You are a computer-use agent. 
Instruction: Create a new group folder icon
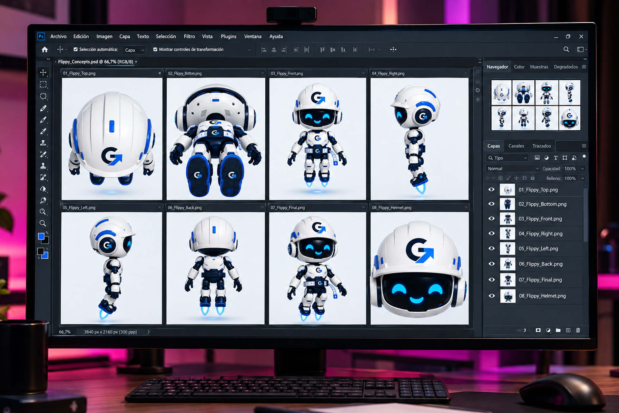coord(558,330)
